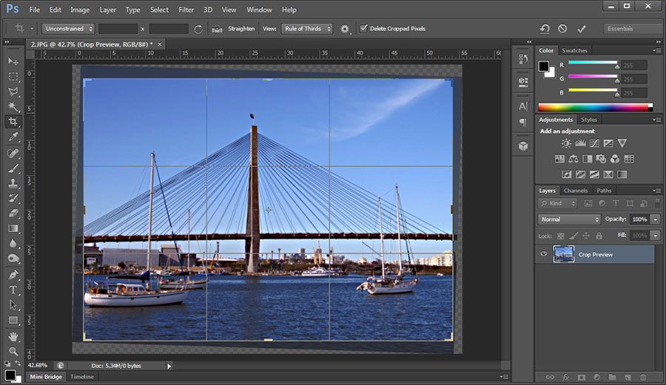Viewport: 666px width, 385px height.
Task: Select the Eyedropper tool
Action: pyautogui.click(x=13, y=137)
